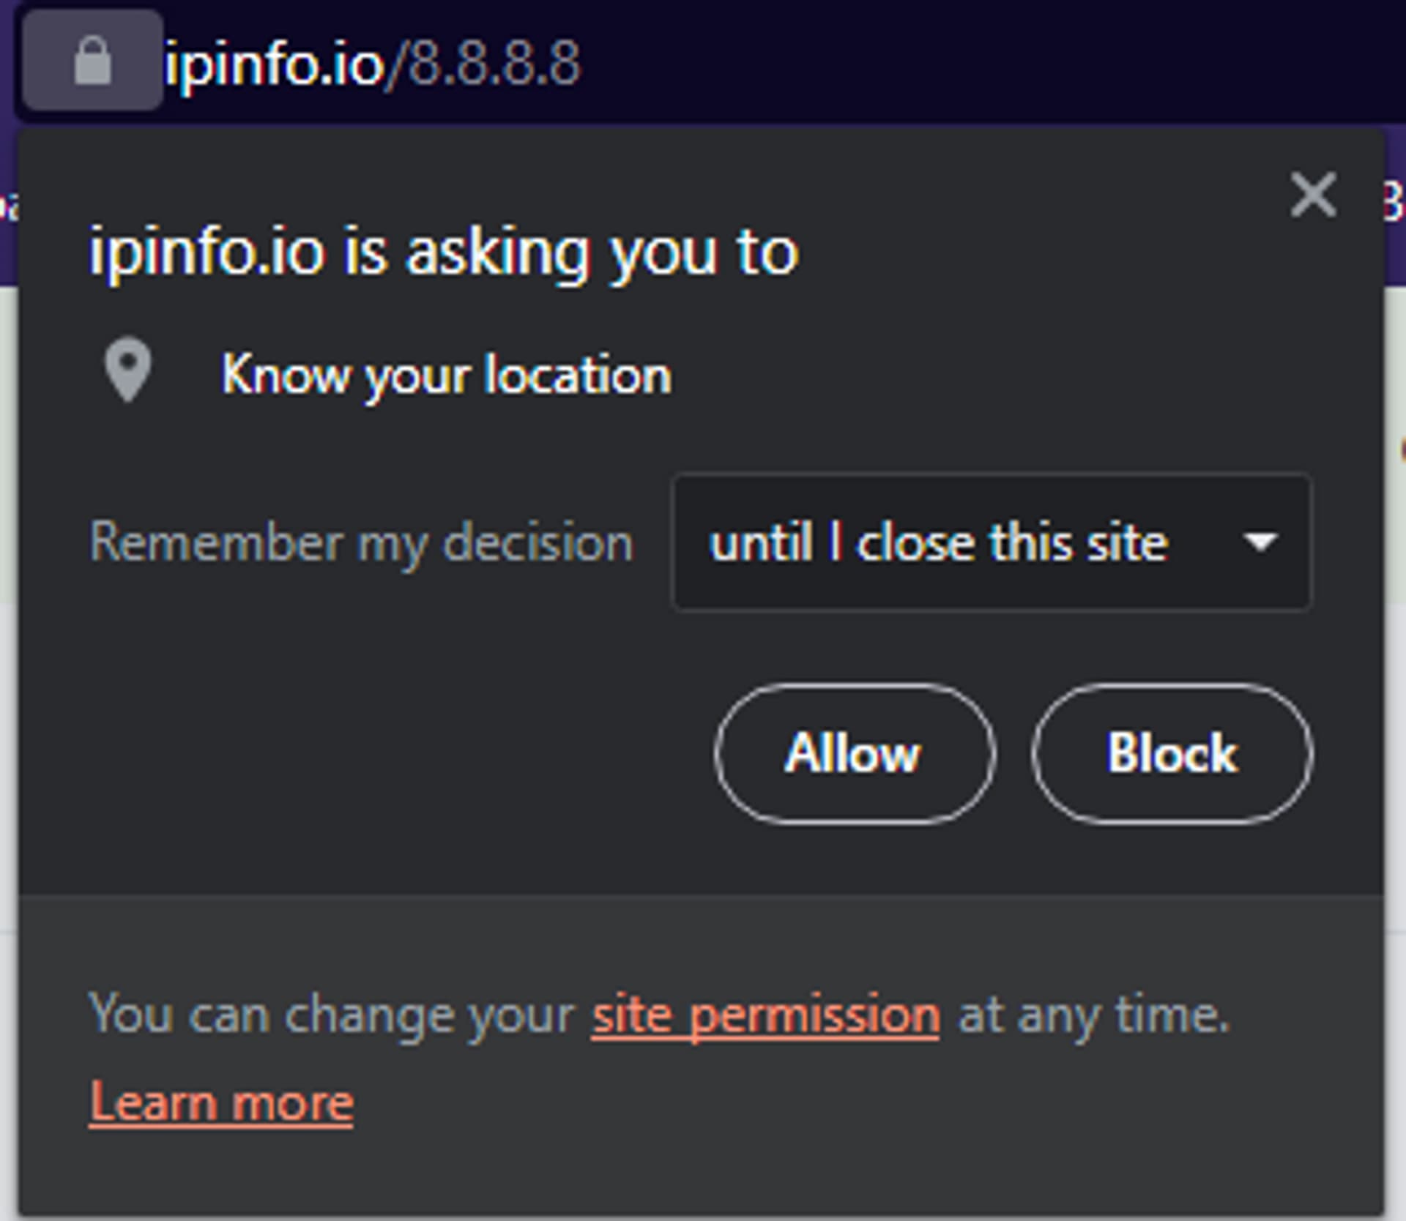Click the empty address bar space after the URL
This screenshot has height=1221, width=1406.
click(989, 62)
